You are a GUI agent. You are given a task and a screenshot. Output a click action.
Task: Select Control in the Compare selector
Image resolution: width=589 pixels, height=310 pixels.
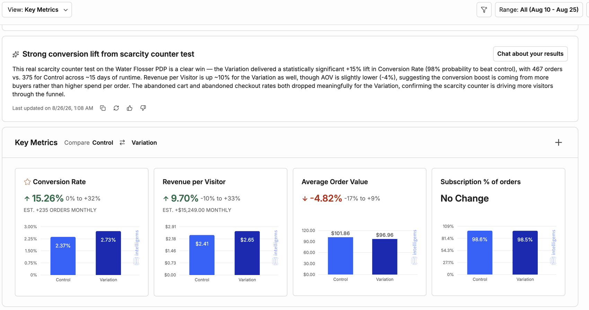tap(103, 143)
